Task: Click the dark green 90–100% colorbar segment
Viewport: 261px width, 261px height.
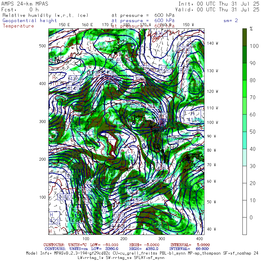Action: 244,55
